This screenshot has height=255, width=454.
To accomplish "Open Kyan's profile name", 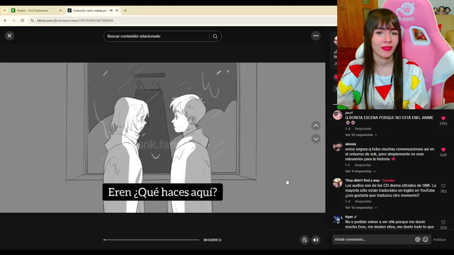I will [349, 217].
